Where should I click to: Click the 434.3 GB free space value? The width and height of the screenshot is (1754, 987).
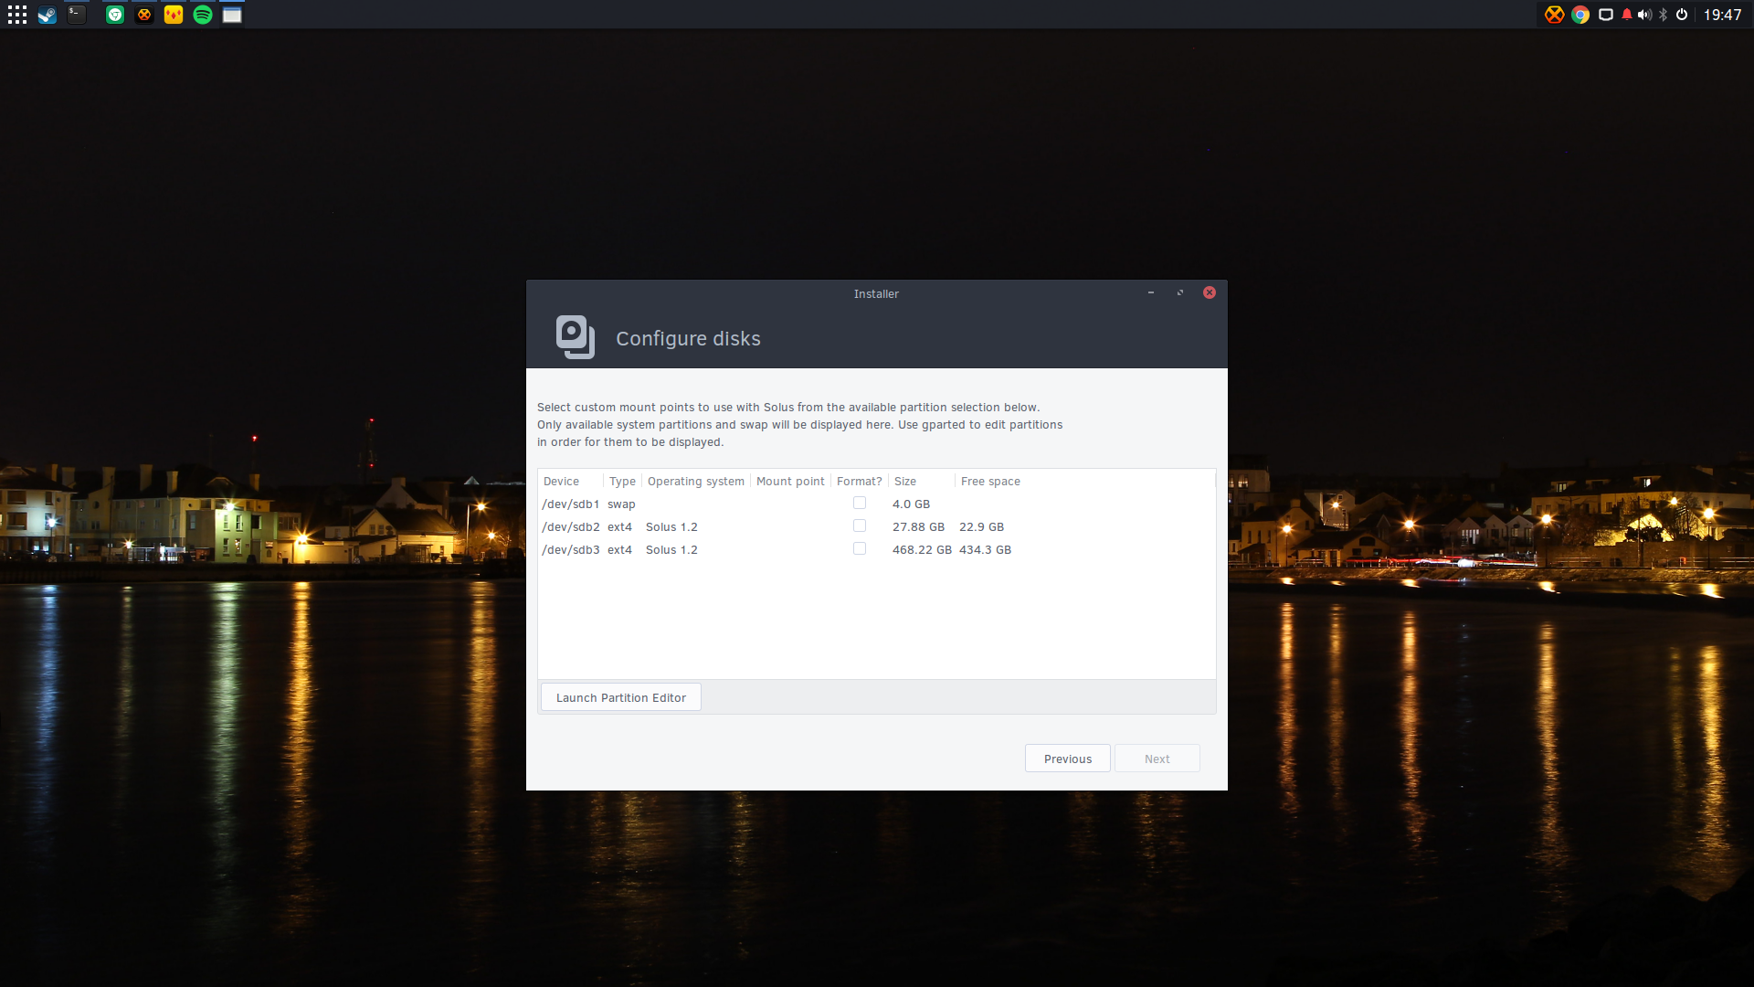coord(985,549)
